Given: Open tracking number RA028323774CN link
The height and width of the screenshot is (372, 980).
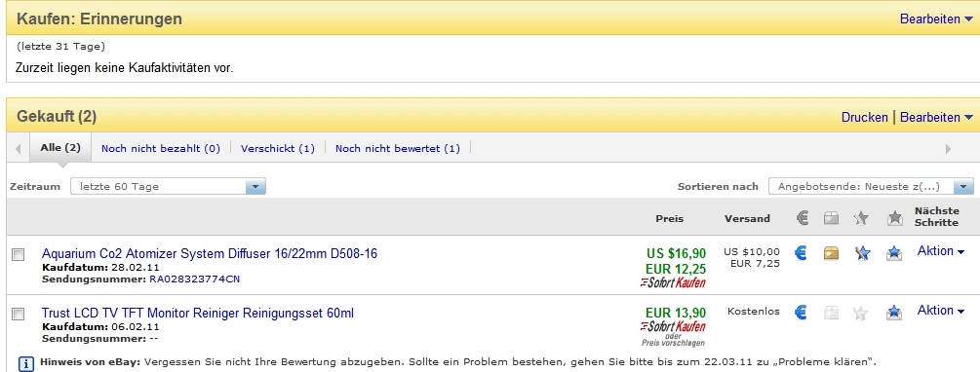Looking at the screenshot, I should [194, 279].
